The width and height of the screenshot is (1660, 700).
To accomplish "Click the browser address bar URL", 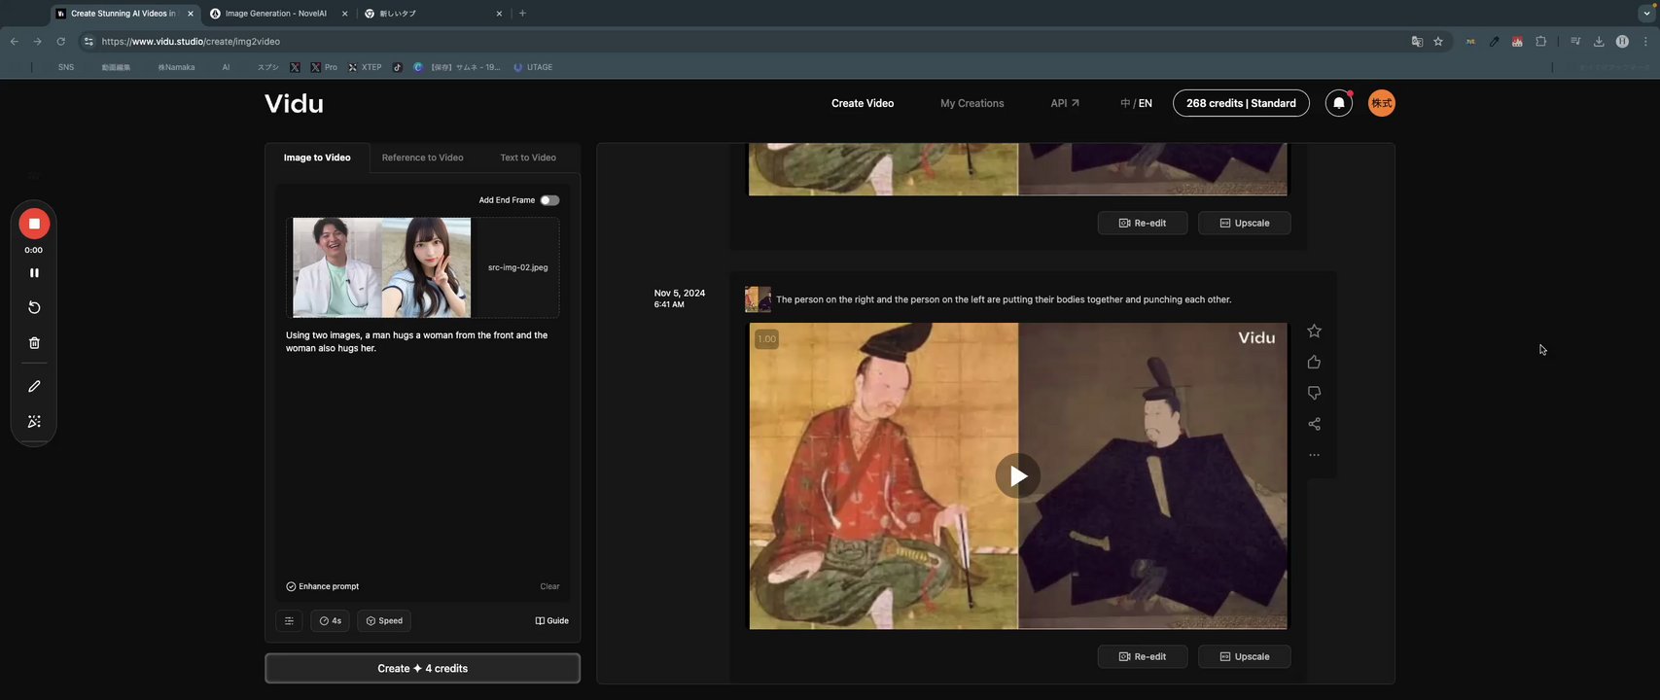I will pyautogui.click(x=191, y=42).
